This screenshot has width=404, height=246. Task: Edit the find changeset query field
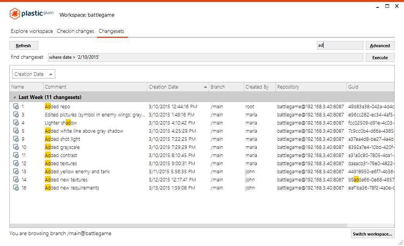[x=205, y=57]
